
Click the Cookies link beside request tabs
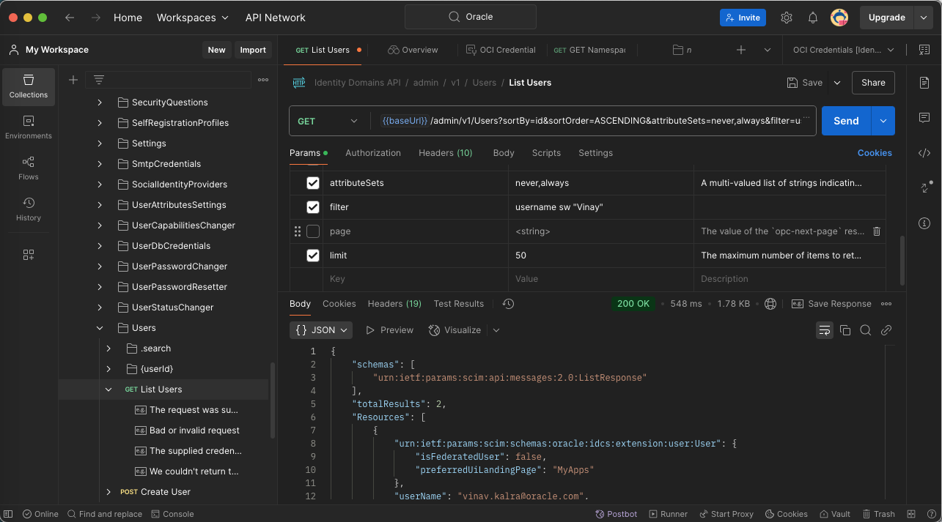[x=874, y=153]
